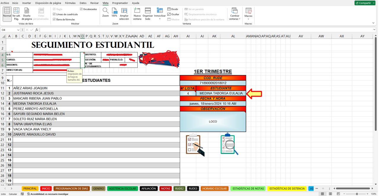Open the Inicio ribbon tab

15,3
